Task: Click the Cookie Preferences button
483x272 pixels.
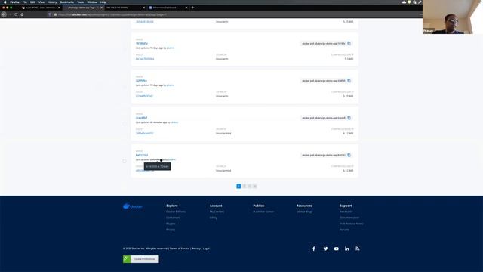Action: (141, 259)
